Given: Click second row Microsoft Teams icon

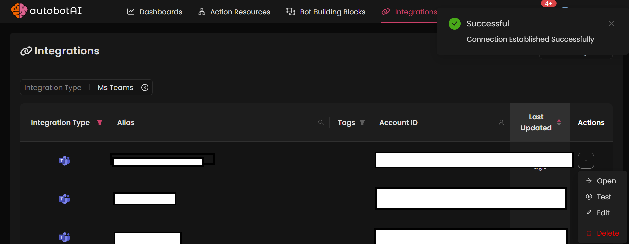Looking at the screenshot, I should pyautogui.click(x=64, y=199).
